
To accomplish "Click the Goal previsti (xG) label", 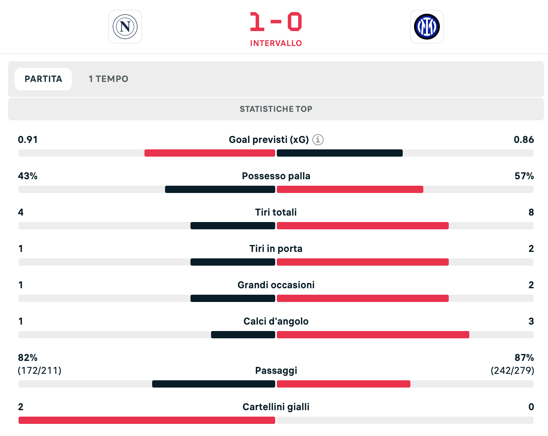I will (268, 140).
